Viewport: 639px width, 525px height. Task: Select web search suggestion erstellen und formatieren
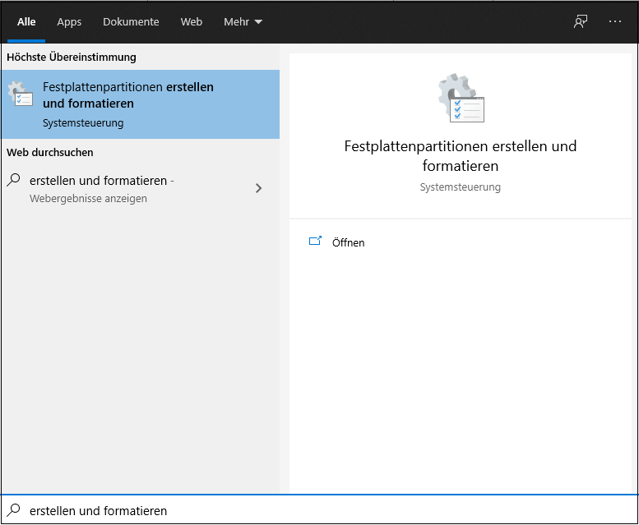pos(140,188)
